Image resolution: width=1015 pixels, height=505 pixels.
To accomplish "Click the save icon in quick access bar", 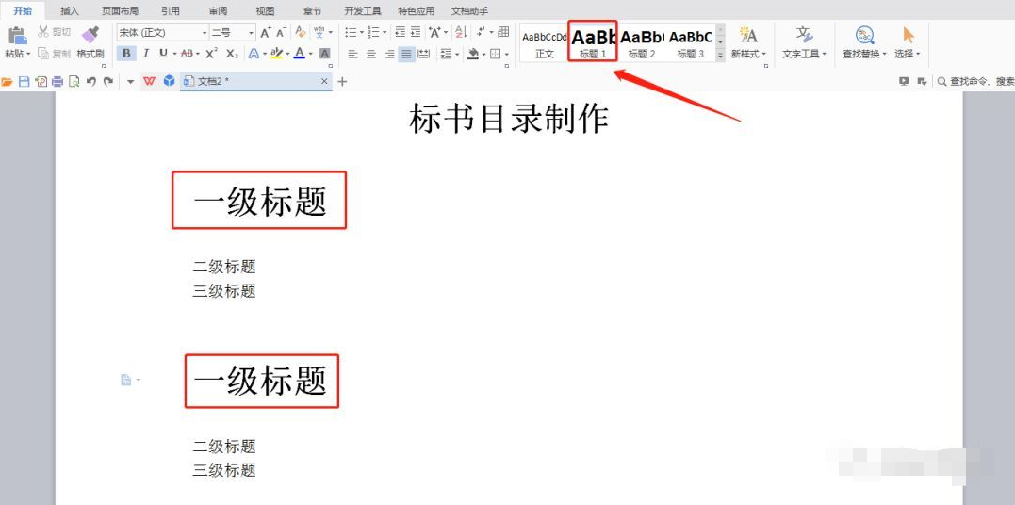I will [x=25, y=82].
